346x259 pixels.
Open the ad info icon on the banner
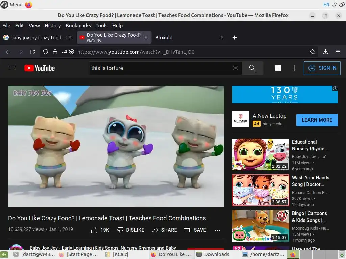(335, 88)
